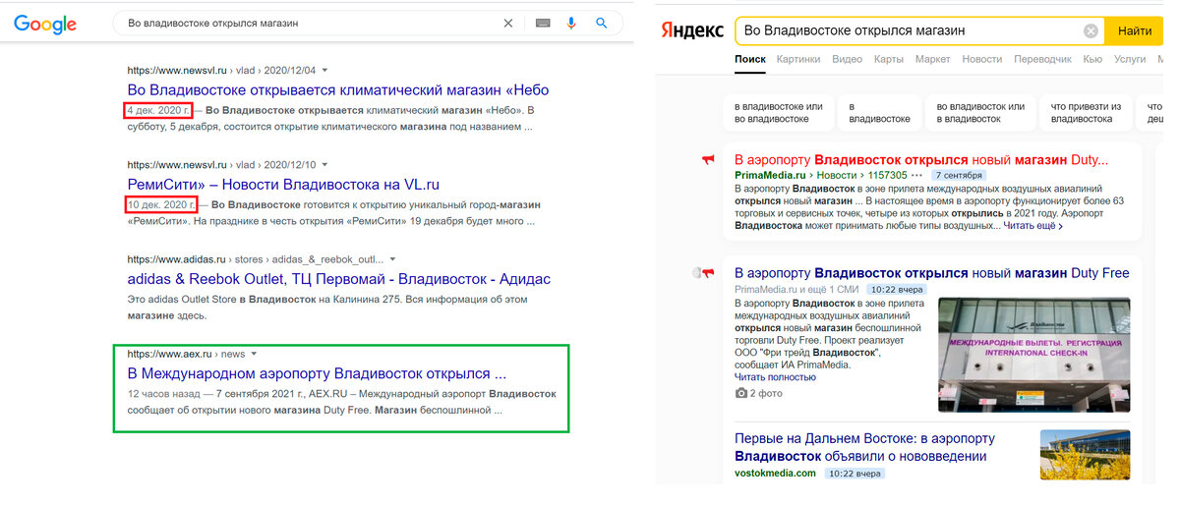Image resolution: width=1180 pixels, height=506 pixels.
Task: Switch to the Услуги tab
Action: click(1129, 59)
